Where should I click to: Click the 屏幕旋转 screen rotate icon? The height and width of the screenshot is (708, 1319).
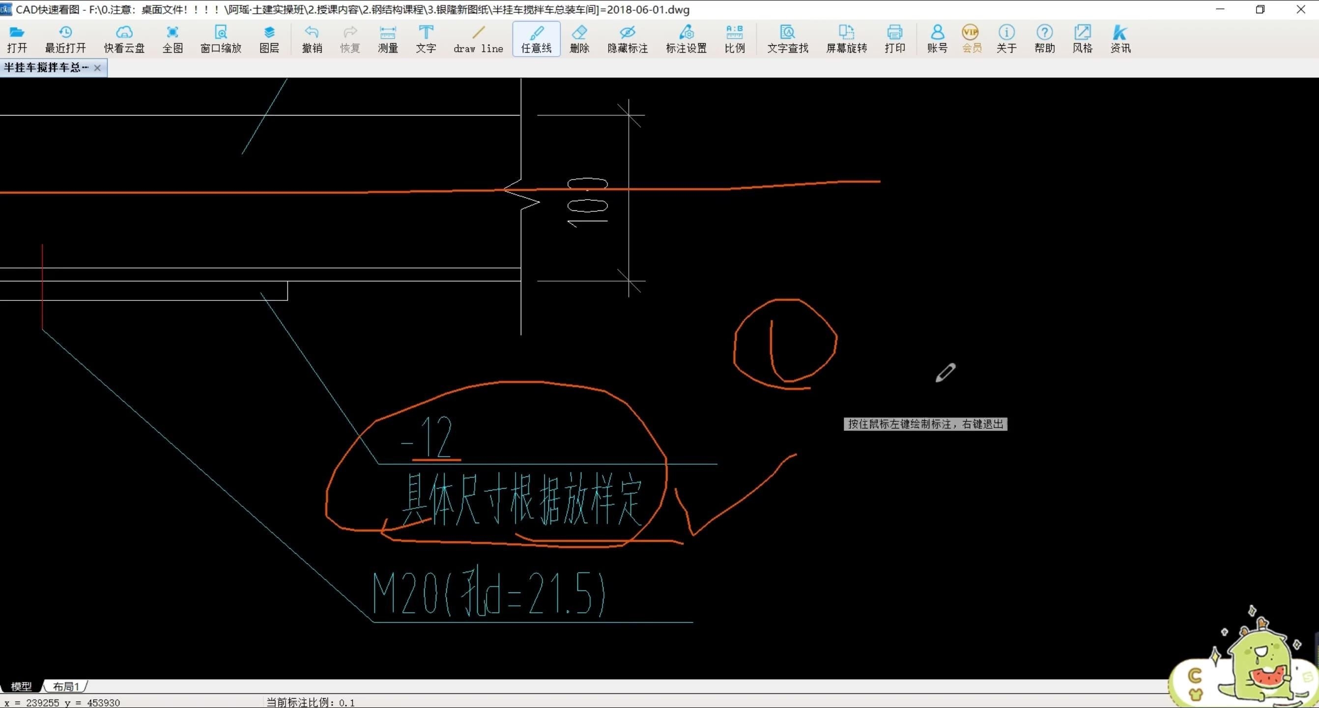click(846, 38)
